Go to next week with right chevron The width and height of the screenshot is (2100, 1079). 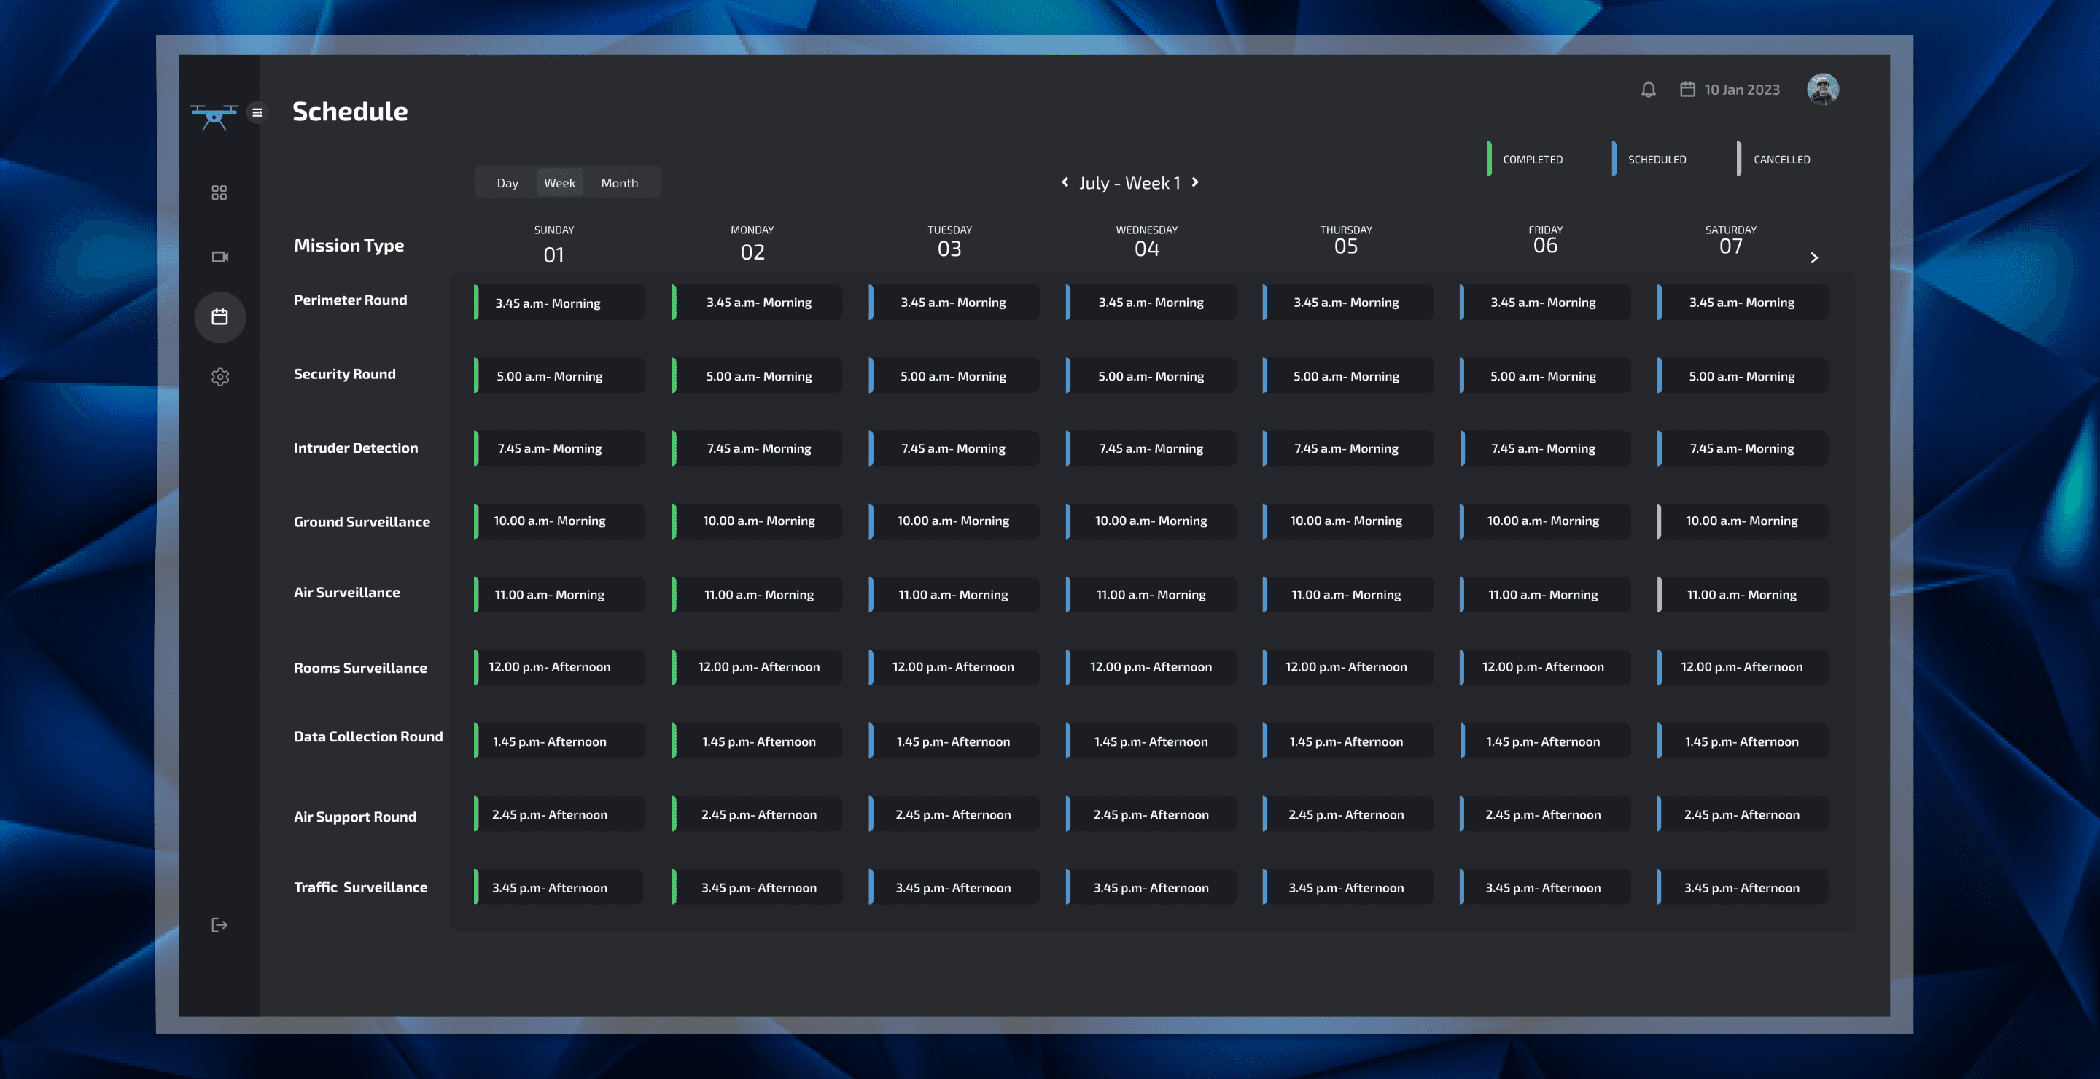pos(1195,182)
